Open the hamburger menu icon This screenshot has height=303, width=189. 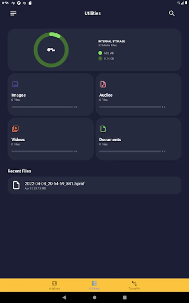click(13, 13)
